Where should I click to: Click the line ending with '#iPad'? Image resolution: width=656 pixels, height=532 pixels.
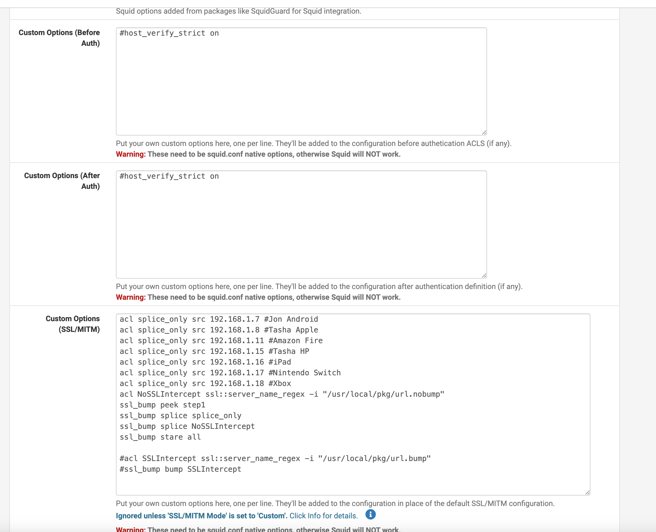pos(205,362)
